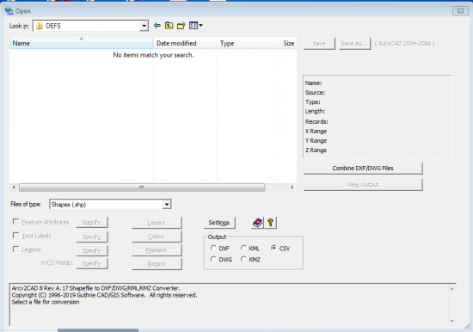Enable Feature Attributes checkbox
The height and width of the screenshot is (332, 473).
15,222
